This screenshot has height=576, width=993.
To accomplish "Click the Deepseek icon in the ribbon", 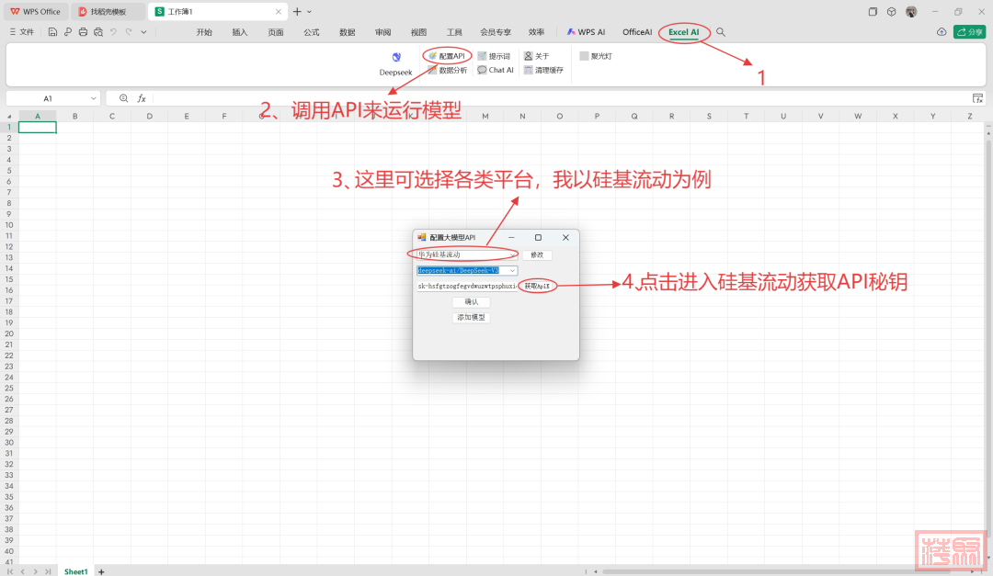I will 396,59.
